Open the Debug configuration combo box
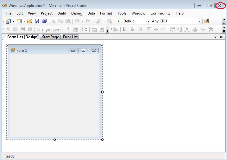 point(136,21)
